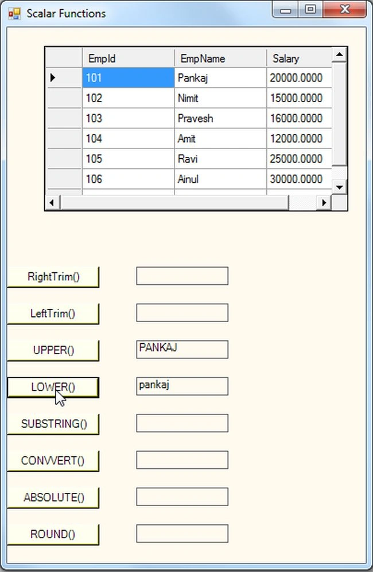Select the cell with EmpId 103

pos(129,118)
